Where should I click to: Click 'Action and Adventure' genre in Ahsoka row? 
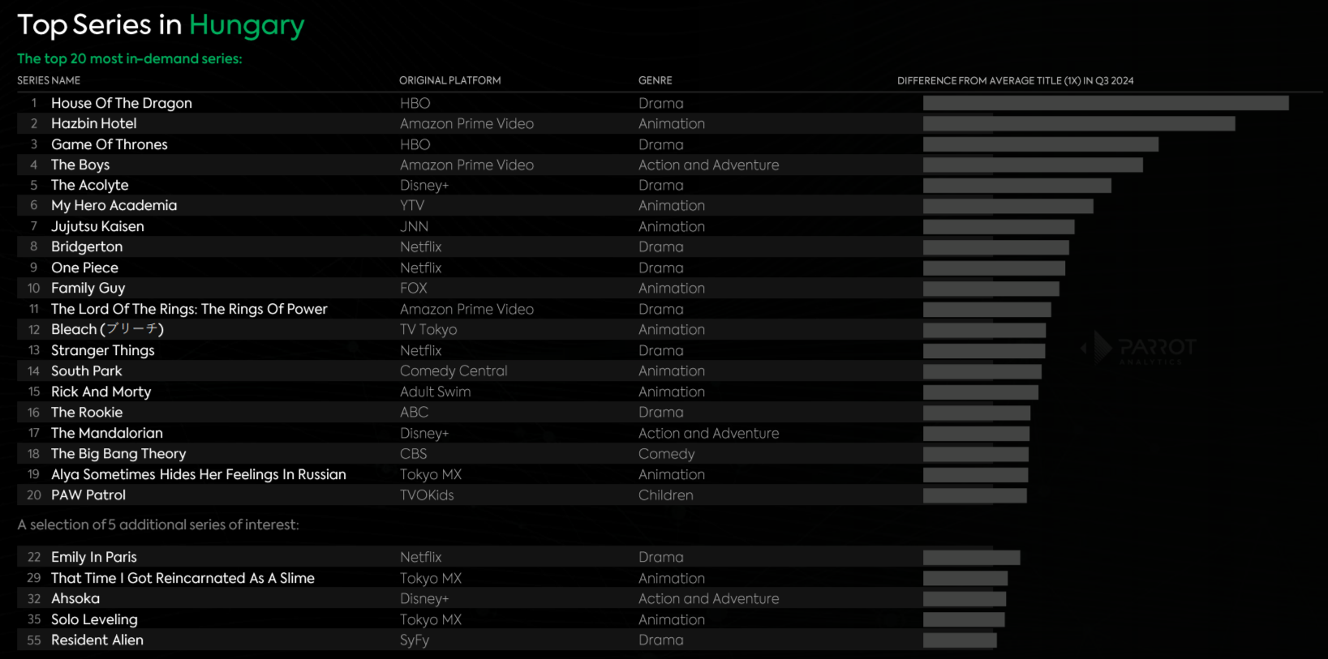(x=709, y=598)
